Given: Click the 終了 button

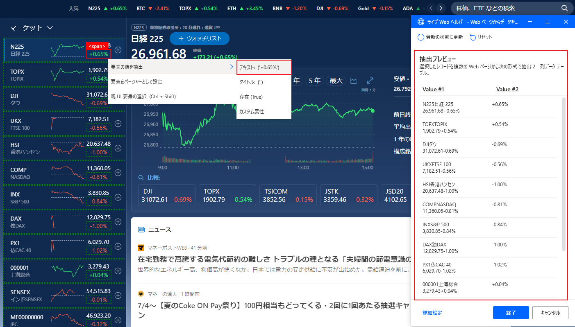Looking at the screenshot, I should coord(511,313).
